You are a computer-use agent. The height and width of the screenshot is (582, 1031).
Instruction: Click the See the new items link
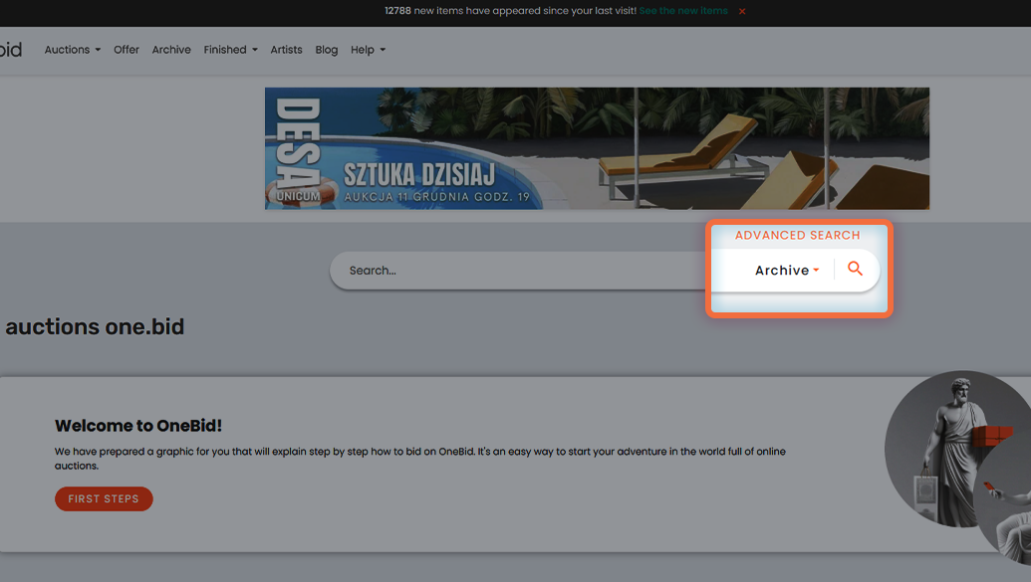coord(683,11)
